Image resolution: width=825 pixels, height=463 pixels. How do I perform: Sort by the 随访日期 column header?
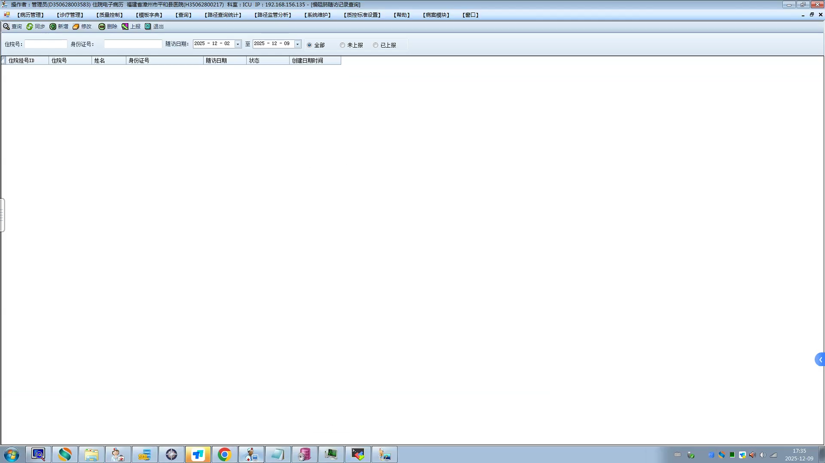click(x=224, y=61)
